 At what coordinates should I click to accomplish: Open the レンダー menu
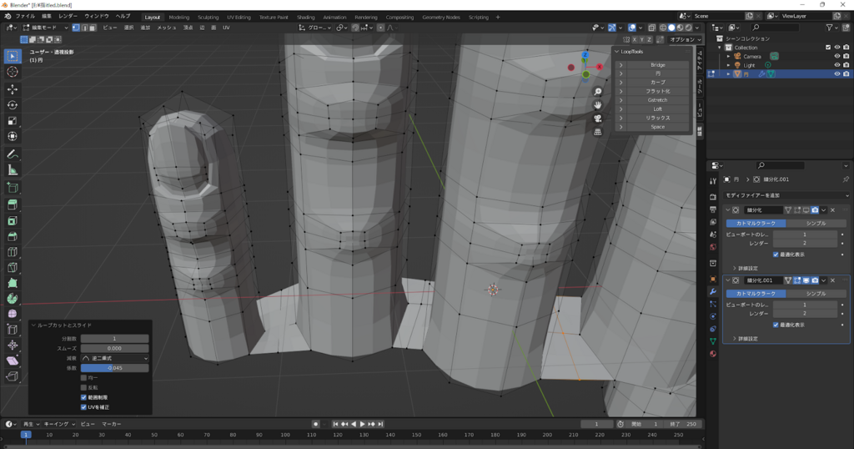coord(68,16)
